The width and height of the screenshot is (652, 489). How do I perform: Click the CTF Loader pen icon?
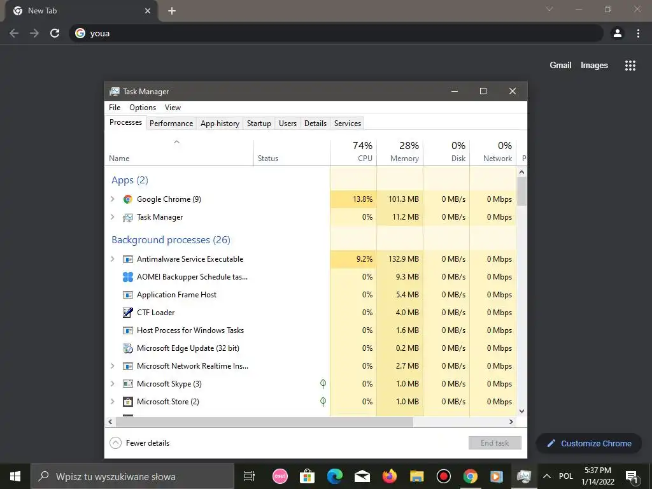tap(127, 313)
